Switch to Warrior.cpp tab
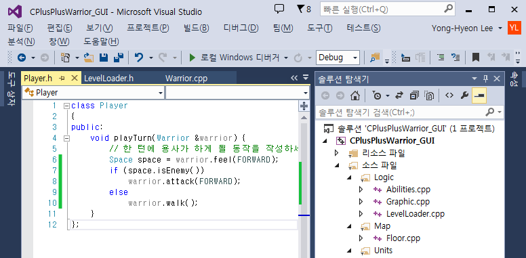The image size is (526, 258). [x=186, y=79]
